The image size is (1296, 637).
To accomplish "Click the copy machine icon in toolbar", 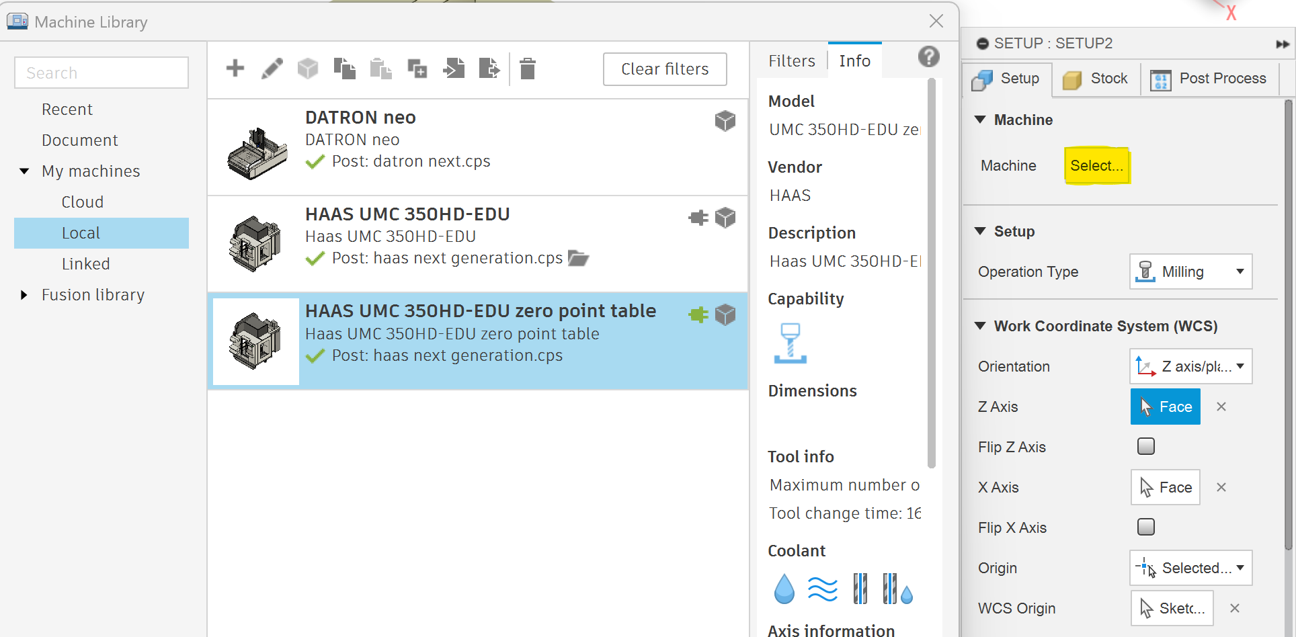I will (344, 69).
